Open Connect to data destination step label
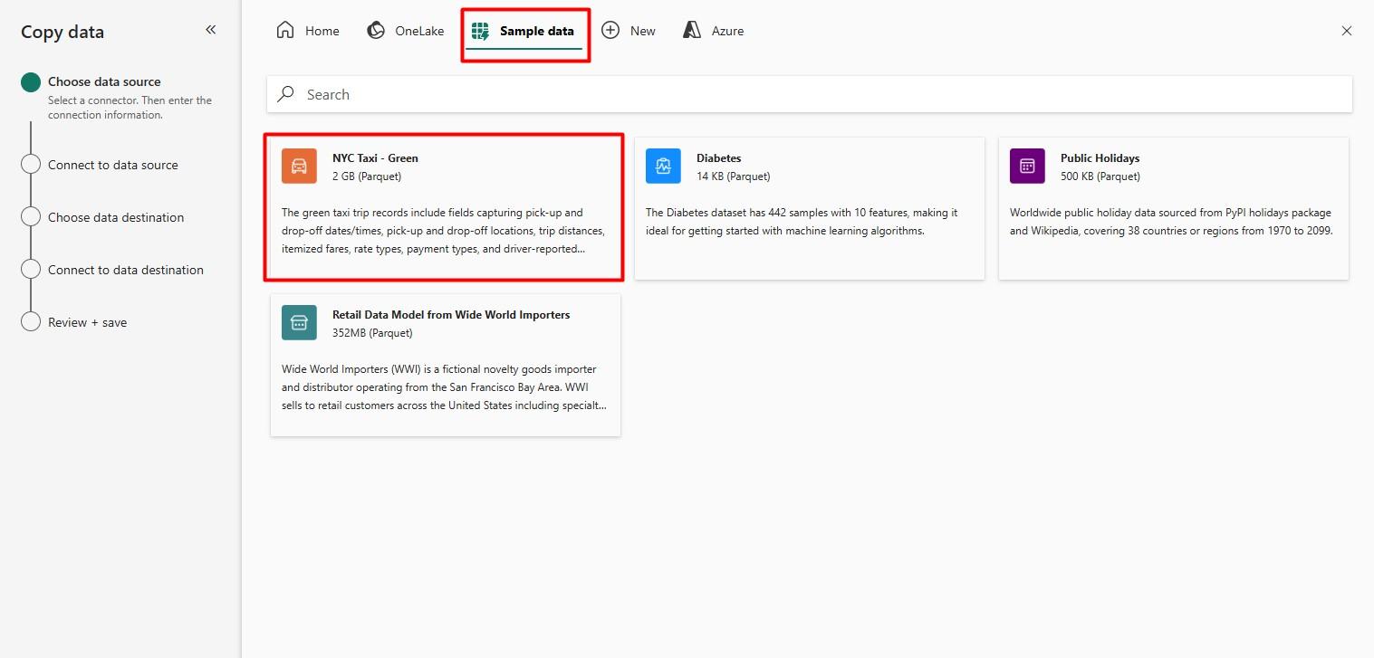Screen dimensions: 1374x658 click(126, 270)
